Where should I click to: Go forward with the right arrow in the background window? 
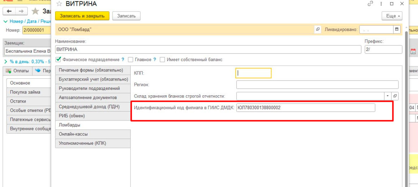point(21,11)
